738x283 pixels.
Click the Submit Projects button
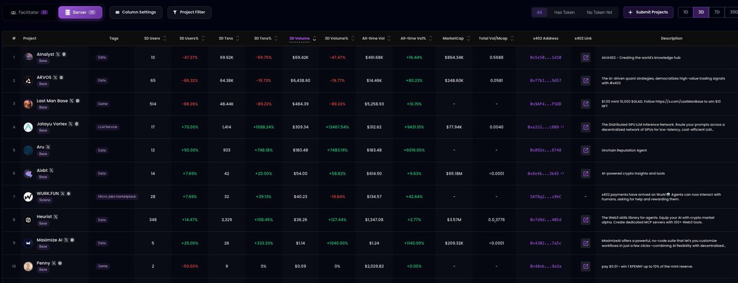coord(648,12)
